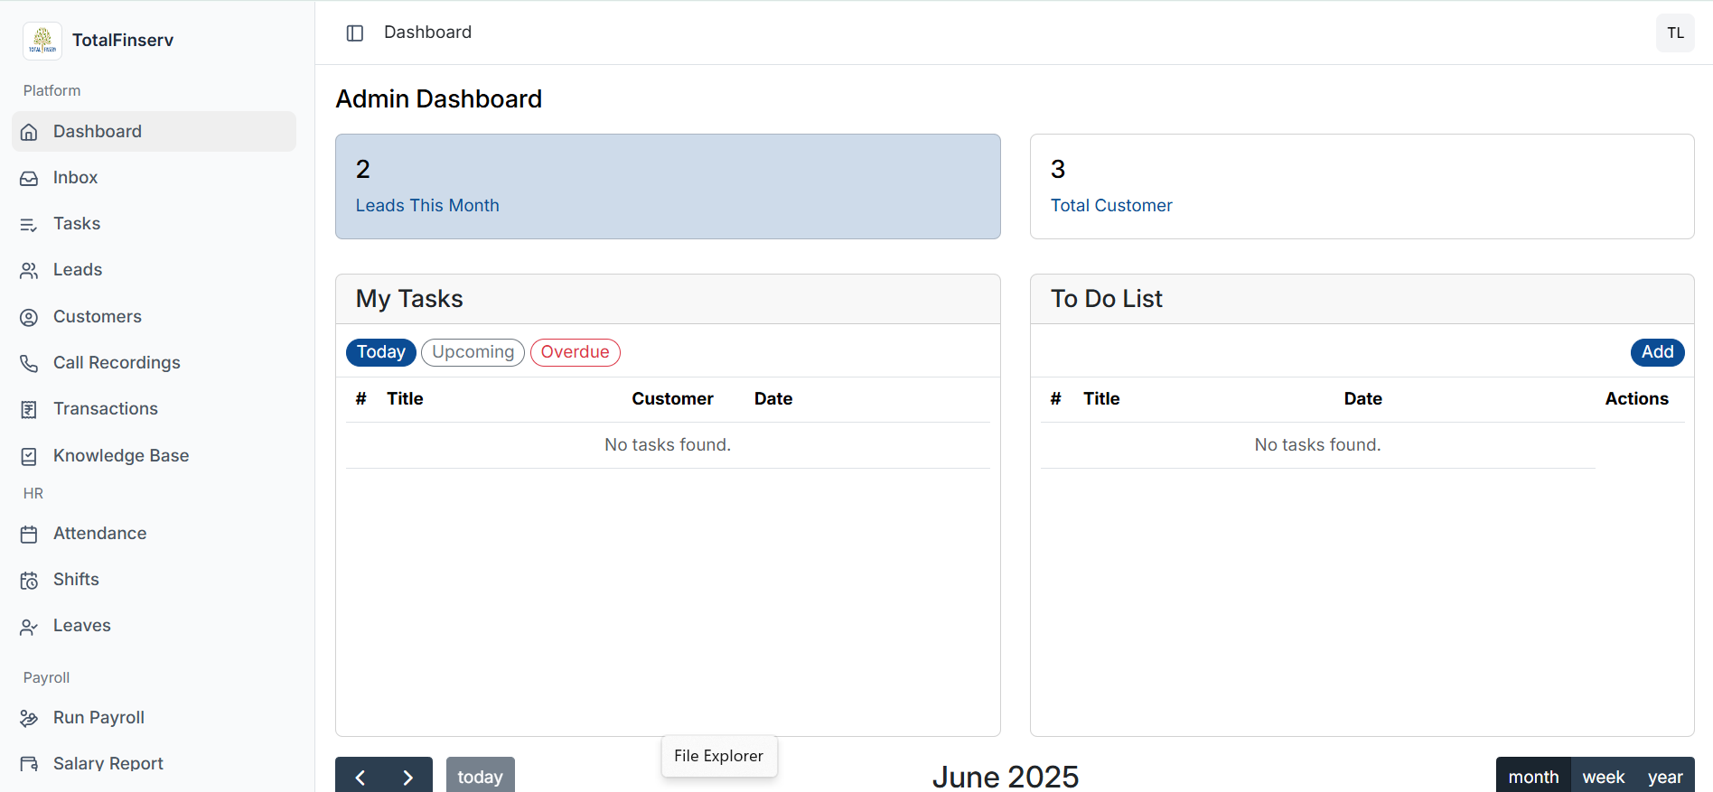Click the Dashboard home icon

[x=29, y=132]
